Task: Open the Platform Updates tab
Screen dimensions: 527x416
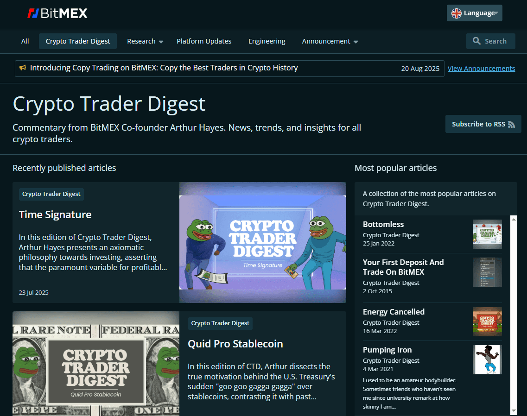Action: [204, 41]
